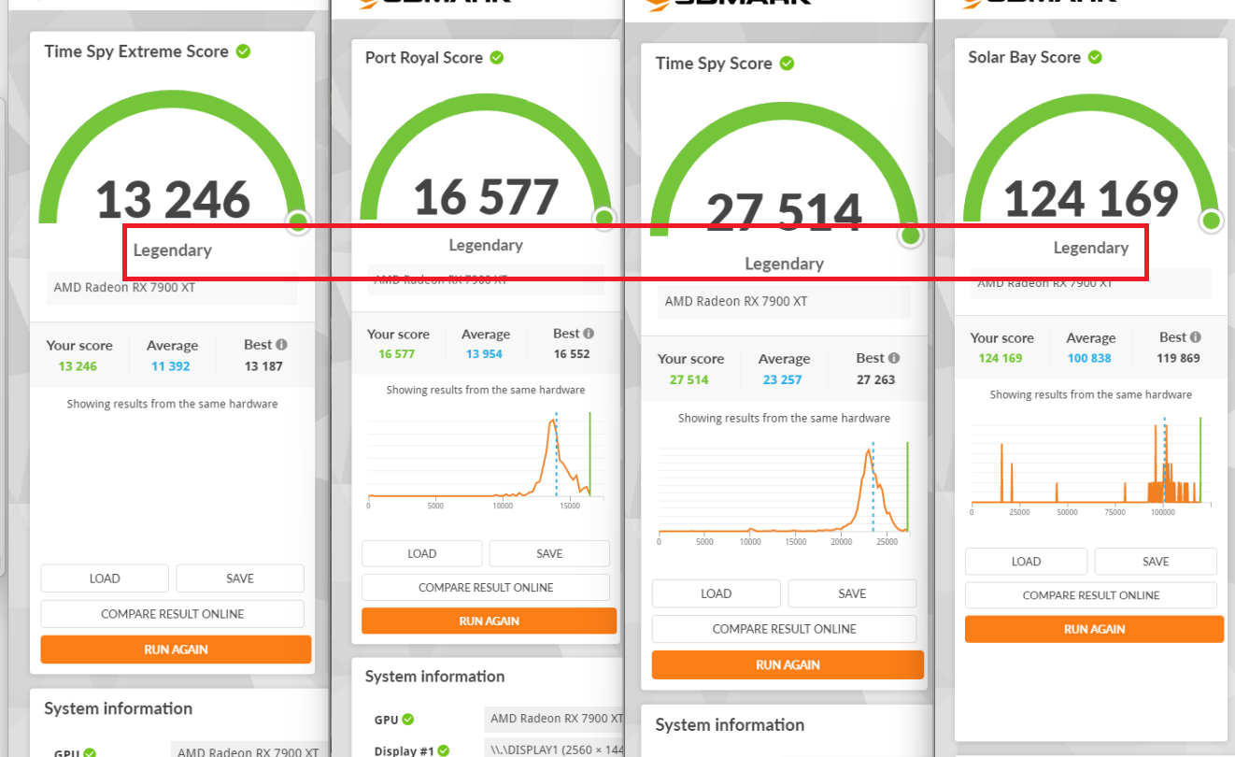Screen dimensions: 1235x757
Task: Click best score value 16 552
Action: pos(572,354)
